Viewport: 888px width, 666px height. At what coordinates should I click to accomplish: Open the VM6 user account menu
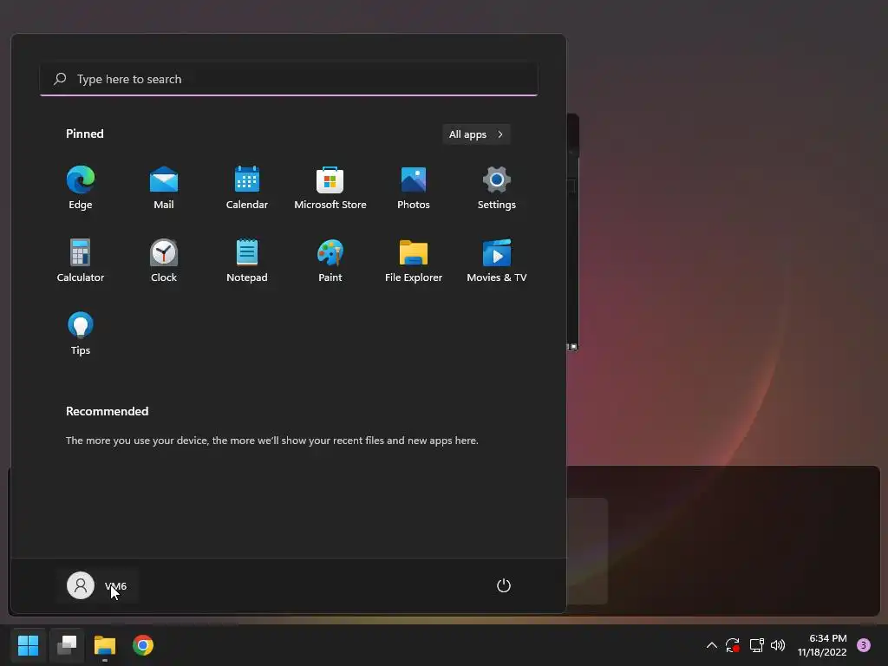(x=97, y=585)
